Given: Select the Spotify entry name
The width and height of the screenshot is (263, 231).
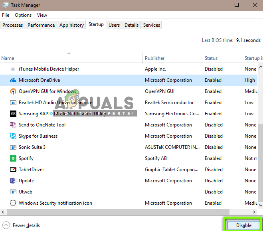Looking at the screenshot, I should pyautogui.click(x=26, y=158).
